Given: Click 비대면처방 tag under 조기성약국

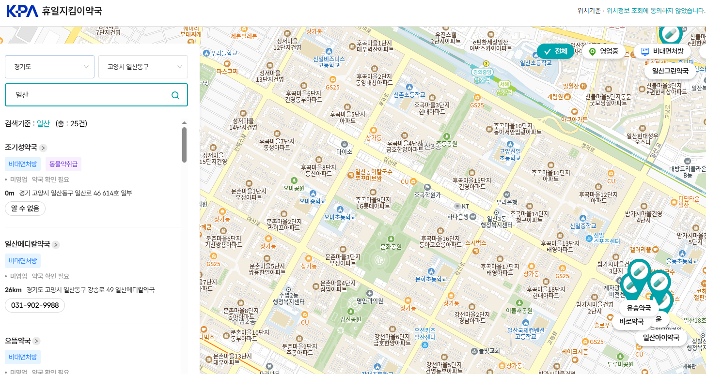Looking at the screenshot, I should point(23,164).
